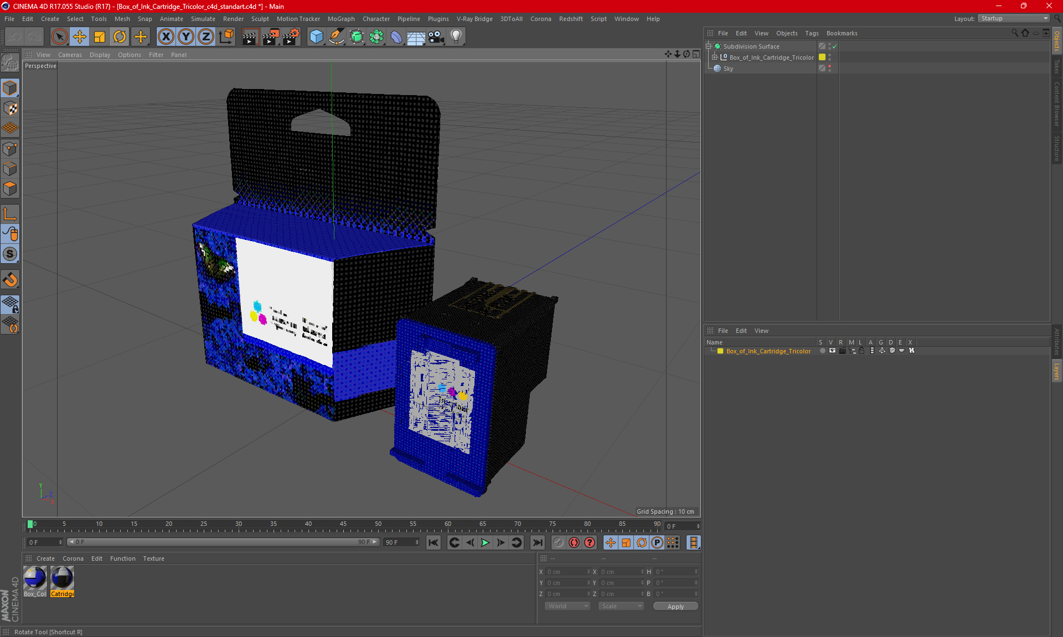This screenshot has height=637, width=1063.
Task: Toggle layer solo for Box_of_Ink_Cartridge_Tricolor
Action: click(x=822, y=351)
